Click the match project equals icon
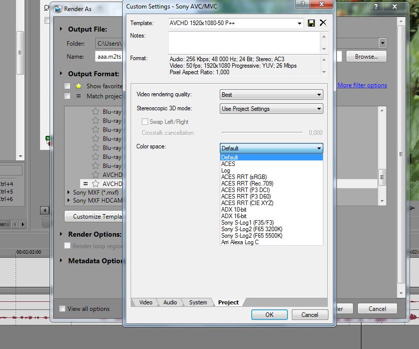Viewport: 419px width, 349px height. [x=79, y=96]
